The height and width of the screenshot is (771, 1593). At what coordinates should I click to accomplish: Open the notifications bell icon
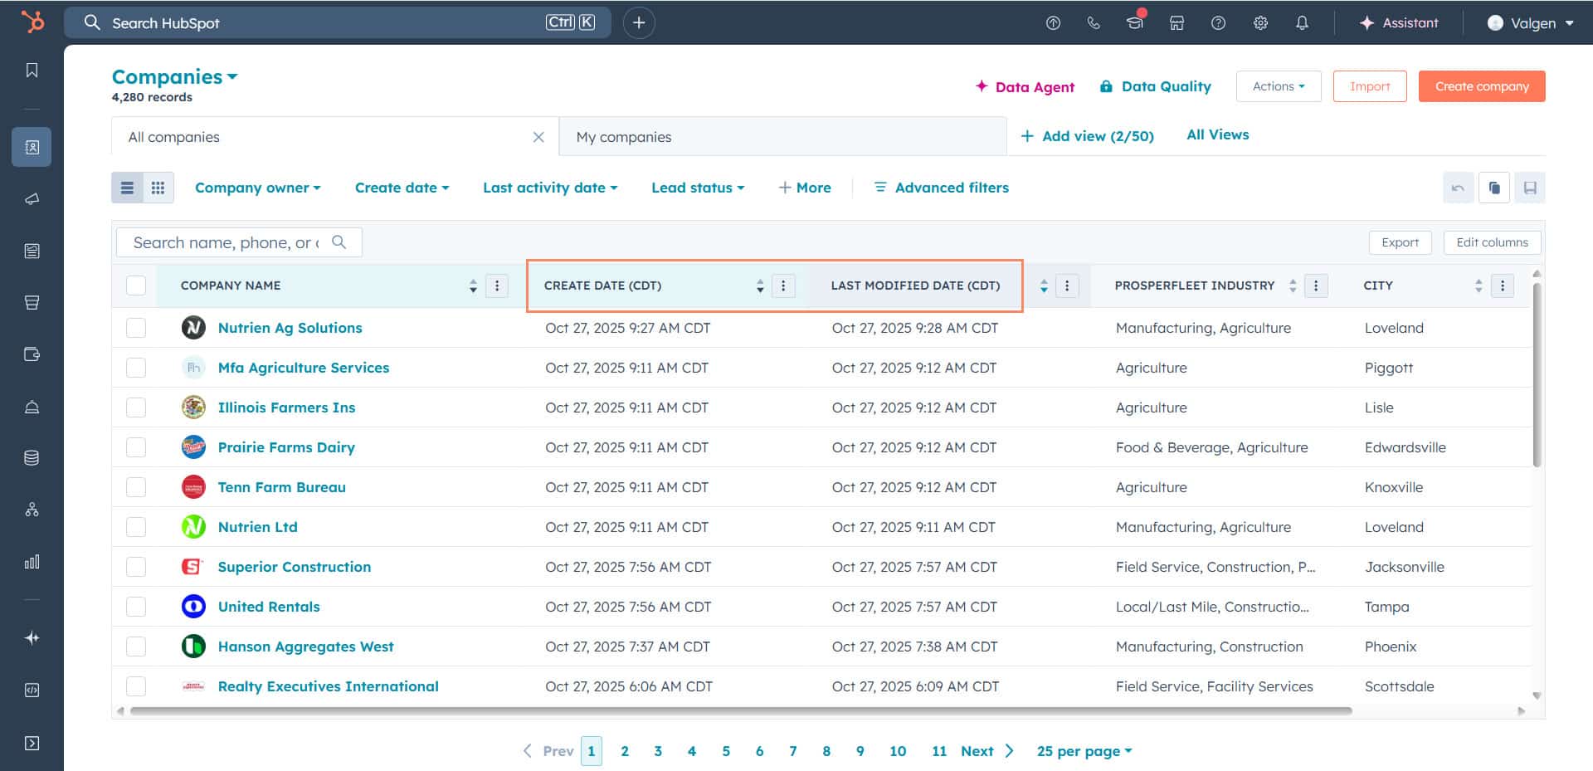[1302, 23]
